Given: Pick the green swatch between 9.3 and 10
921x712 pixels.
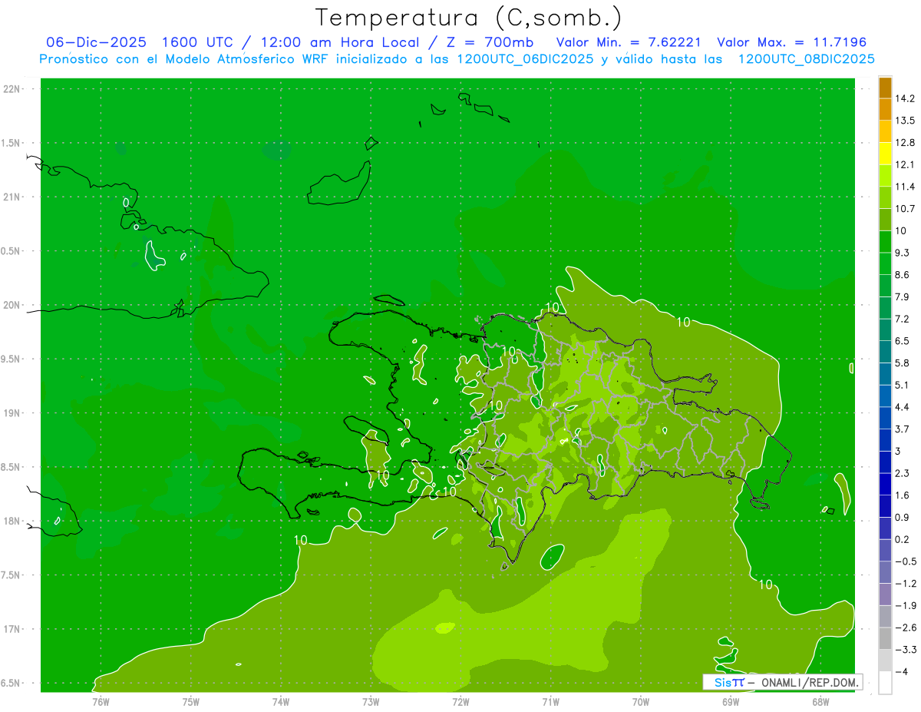Looking at the screenshot, I should point(885,242).
